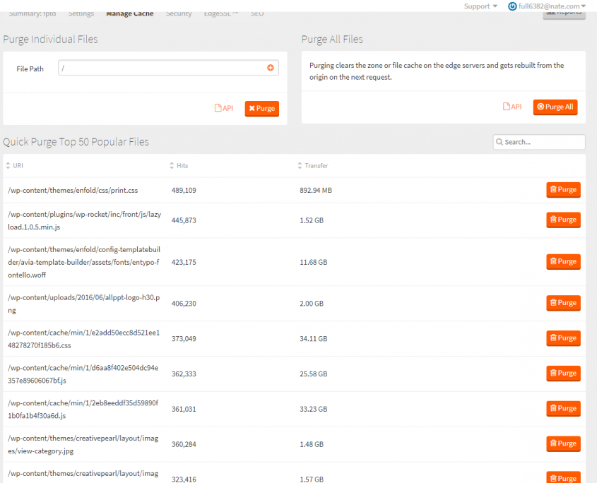This screenshot has height=483, width=597.
Task: Purge the lazyload.1.0.5.min.js file
Action: pyautogui.click(x=563, y=220)
